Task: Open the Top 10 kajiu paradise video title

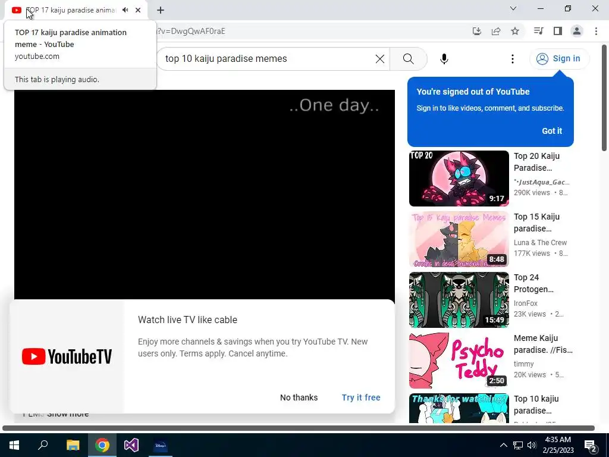Action: [536, 405]
